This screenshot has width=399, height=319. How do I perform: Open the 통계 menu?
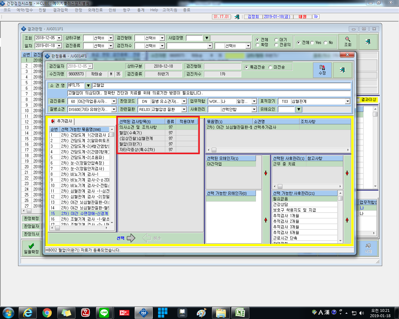pos(141,10)
